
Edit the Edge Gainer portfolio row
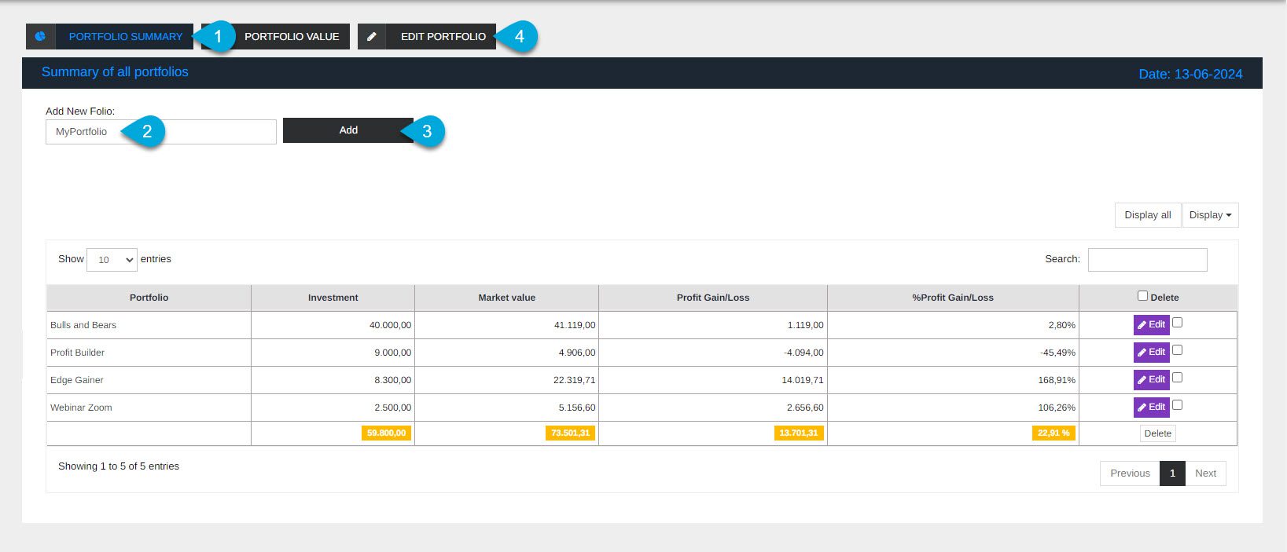click(x=1151, y=380)
